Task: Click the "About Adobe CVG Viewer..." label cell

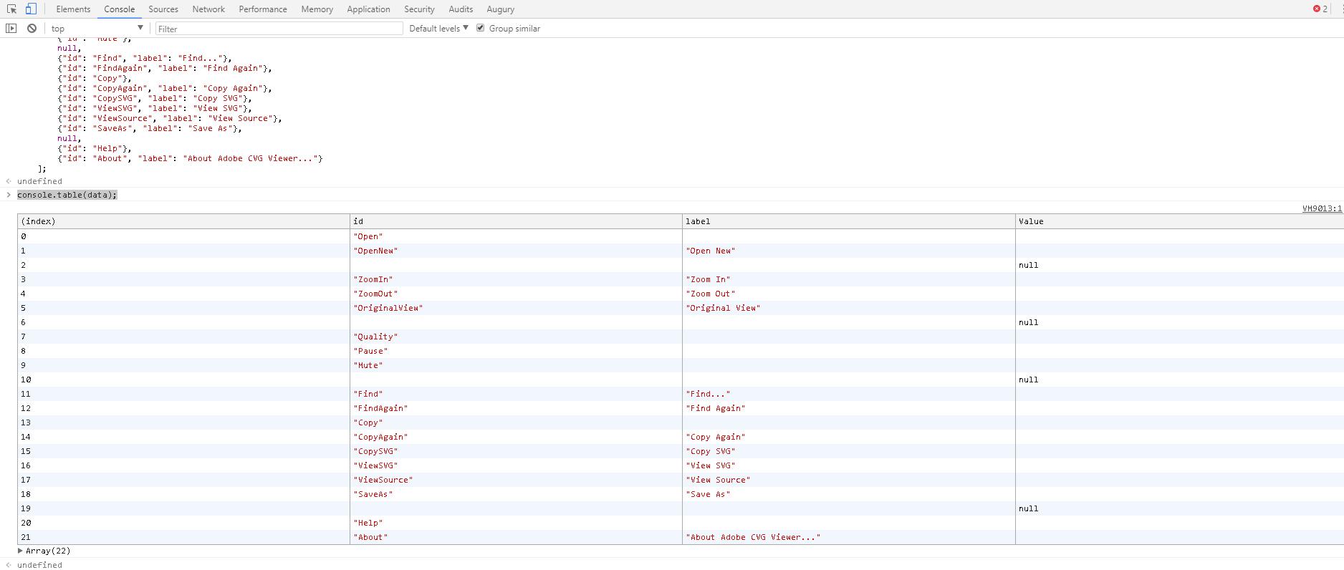Action: coord(848,537)
